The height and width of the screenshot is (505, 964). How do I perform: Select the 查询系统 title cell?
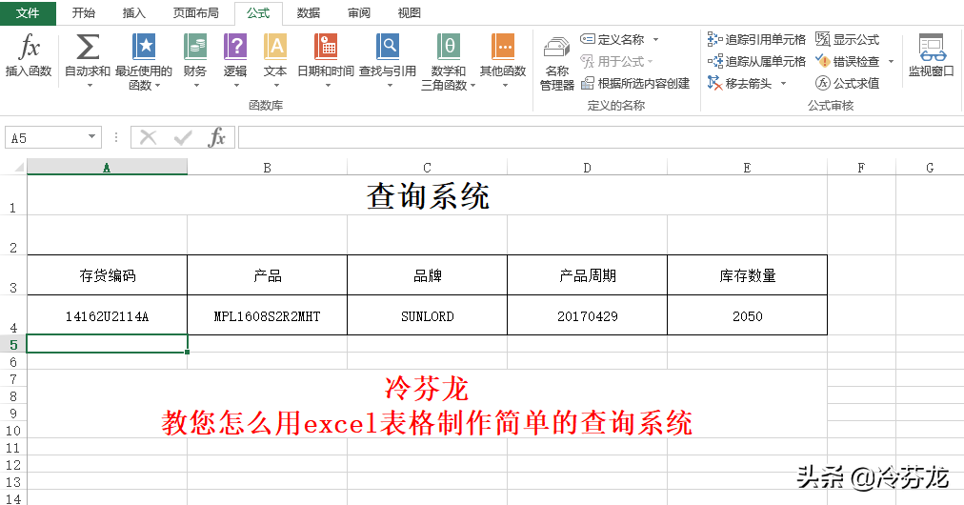(x=428, y=195)
